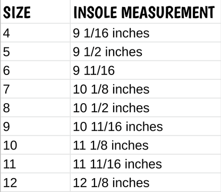The height and width of the screenshot is (192, 221).
Task: Select the size 10 cell
Action: click(x=36, y=145)
